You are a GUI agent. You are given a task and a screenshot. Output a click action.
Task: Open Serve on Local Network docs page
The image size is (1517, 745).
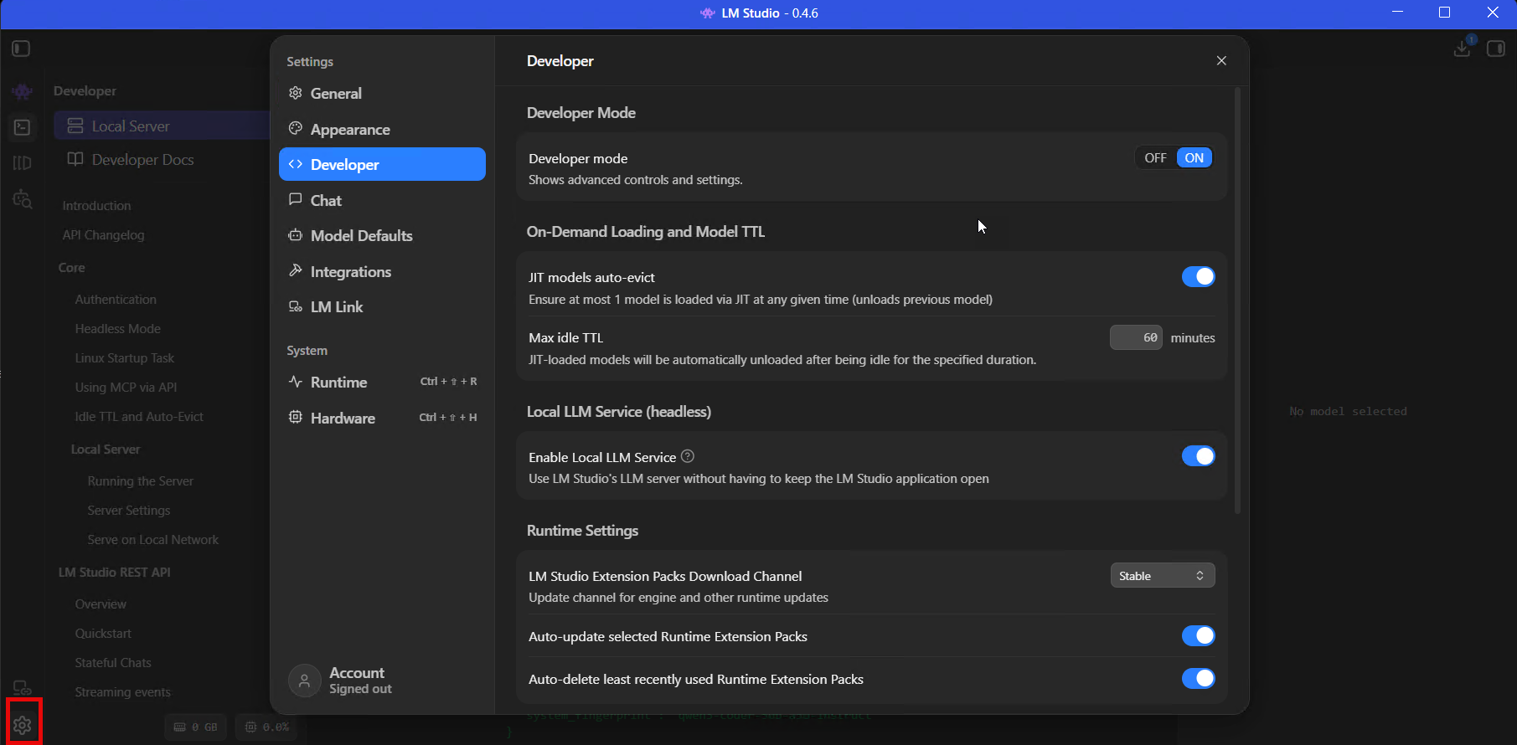(x=152, y=539)
